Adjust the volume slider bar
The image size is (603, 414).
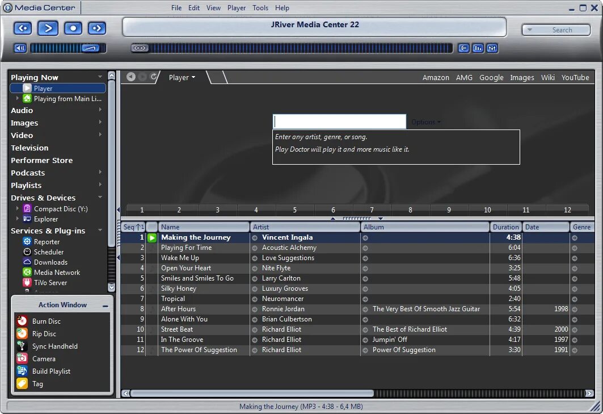(x=68, y=48)
